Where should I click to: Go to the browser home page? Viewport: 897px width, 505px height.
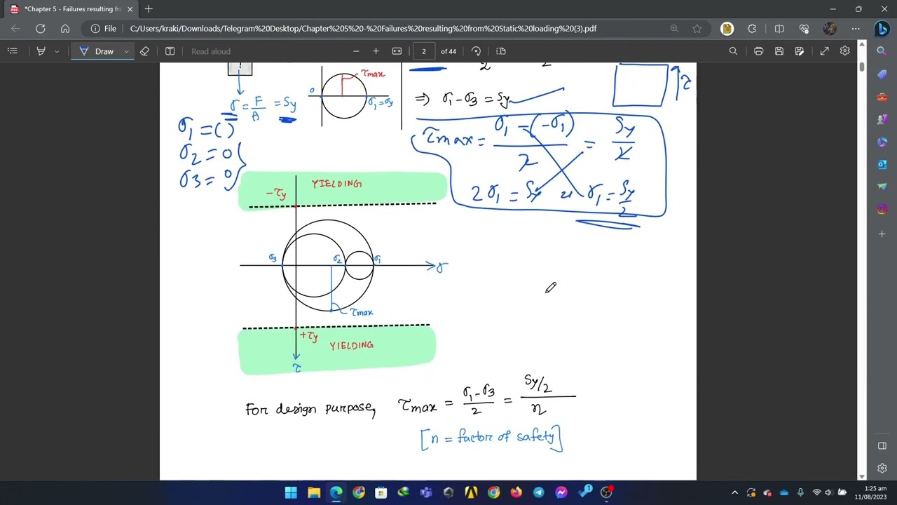click(65, 29)
